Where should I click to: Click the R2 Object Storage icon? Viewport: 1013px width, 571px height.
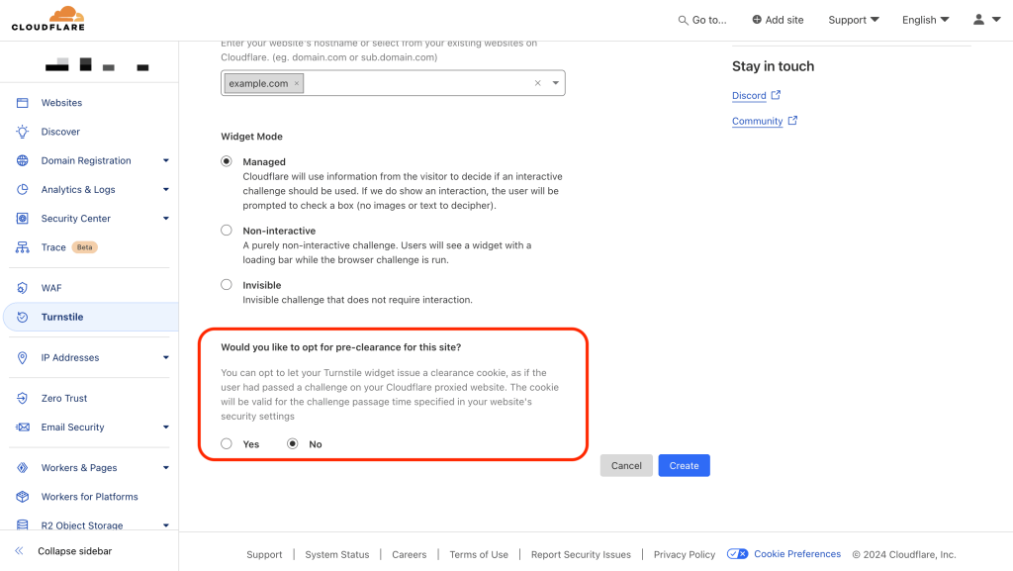(x=22, y=525)
